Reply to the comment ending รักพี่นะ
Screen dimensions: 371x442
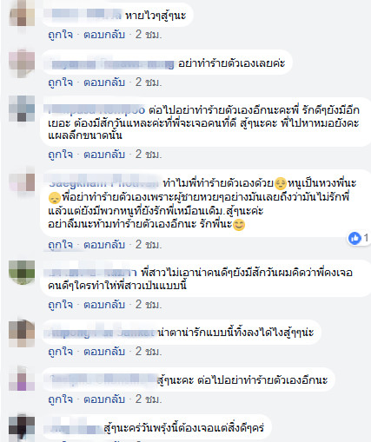(104, 245)
